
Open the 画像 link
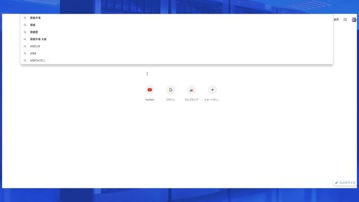(x=336, y=20)
